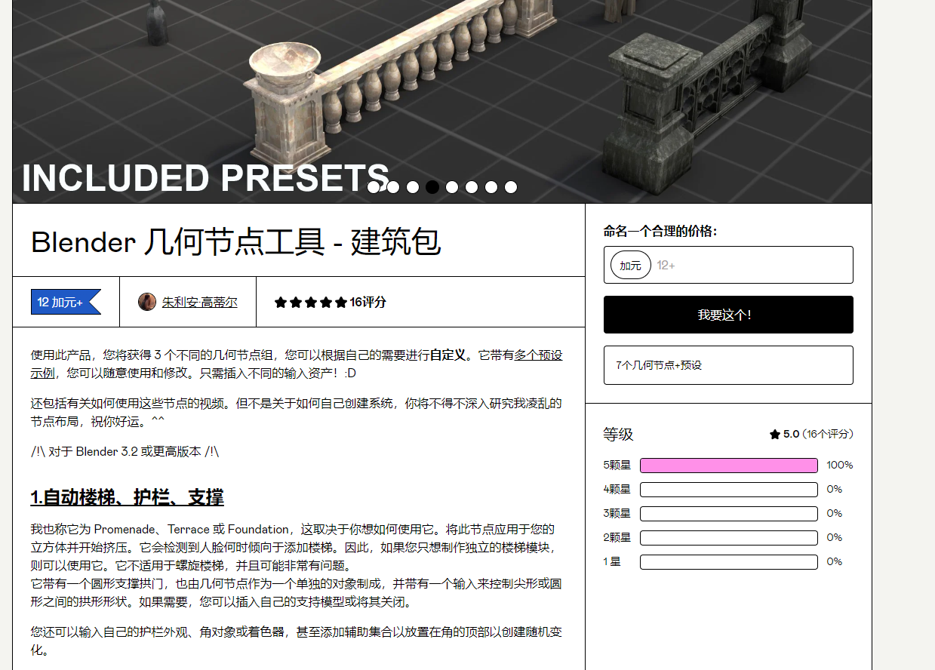The height and width of the screenshot is (670, 935).
Task: Click the (16个评分) text
Action: (x=827, y=434)
